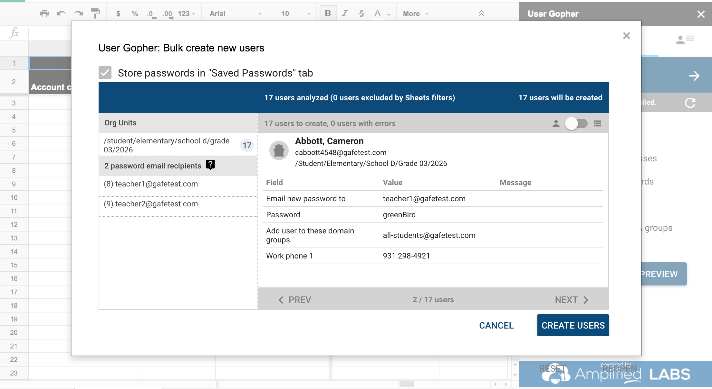Expand the More toolbar menu
The image size is (712, 389).
415,14
